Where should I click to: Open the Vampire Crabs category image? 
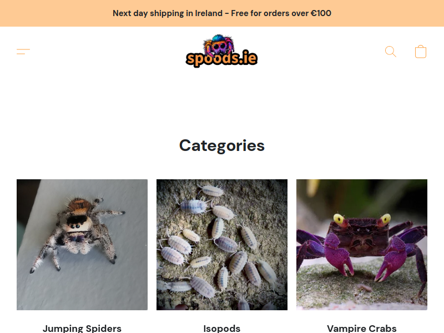(362, 245)
